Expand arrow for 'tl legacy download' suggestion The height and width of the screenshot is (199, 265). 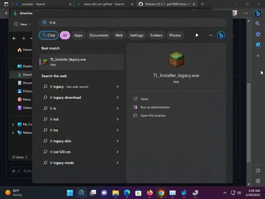(x=118, y=97)
